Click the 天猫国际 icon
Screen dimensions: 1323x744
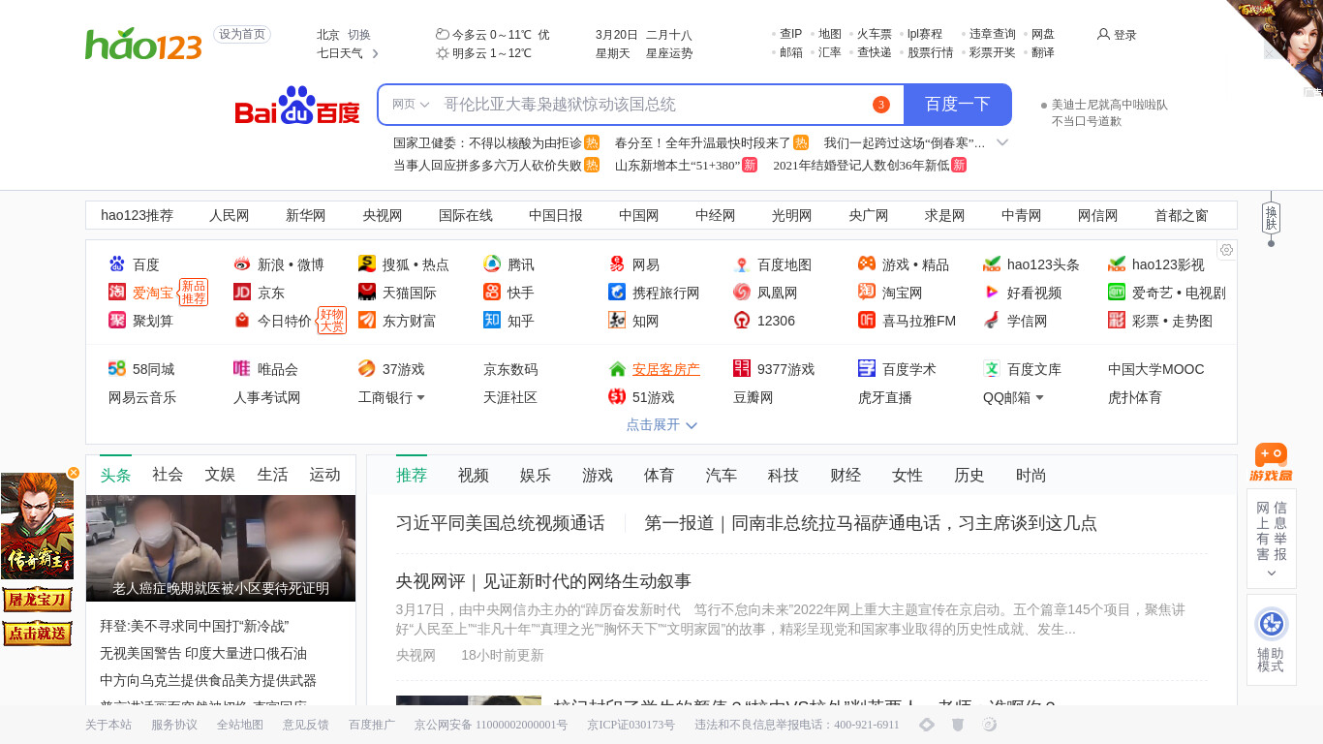click(x=367, y=293)
